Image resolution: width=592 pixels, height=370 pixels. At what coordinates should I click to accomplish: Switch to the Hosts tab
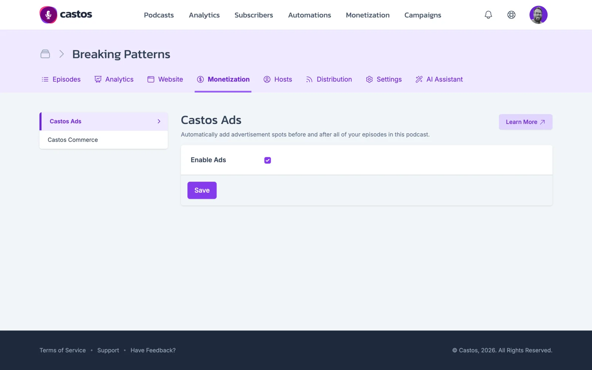click(278, 80)
